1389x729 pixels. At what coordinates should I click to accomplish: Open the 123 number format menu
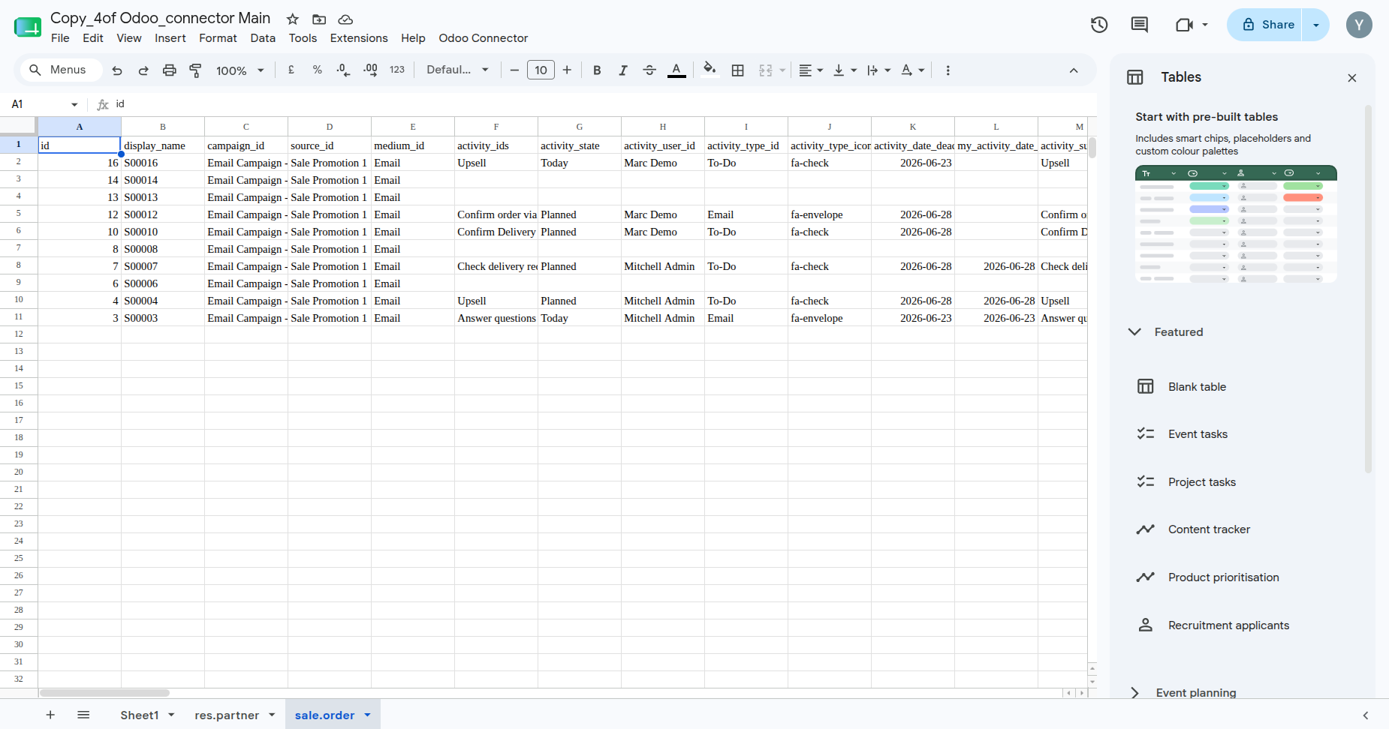pos(397,70)
